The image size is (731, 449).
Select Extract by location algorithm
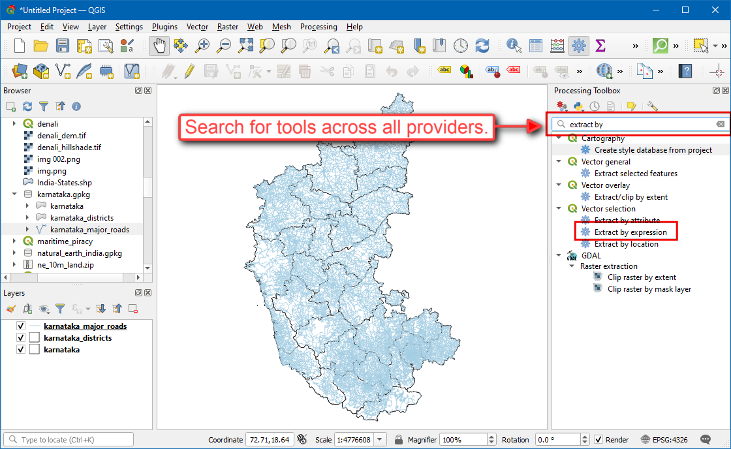626,244
